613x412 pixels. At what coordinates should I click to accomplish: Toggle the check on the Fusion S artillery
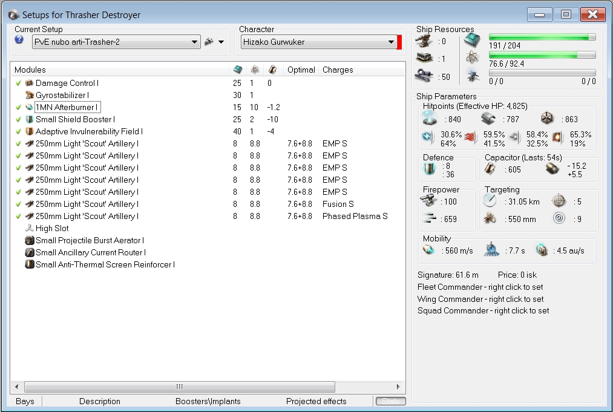pos(18,204)
